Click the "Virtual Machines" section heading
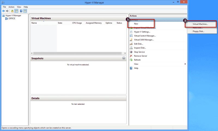The width and height of the screenshot is (218, 131). tap(41, 18)
